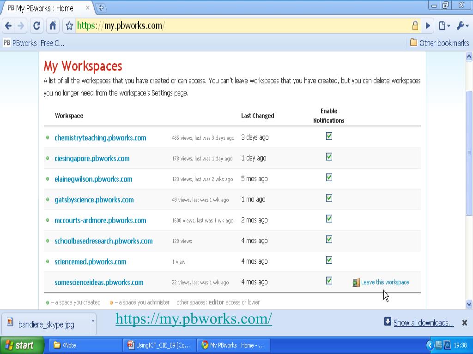Click the page scrollbar up arrow
Image resolution: width=473 pixels, height=354 pixels.
point(469,57)
